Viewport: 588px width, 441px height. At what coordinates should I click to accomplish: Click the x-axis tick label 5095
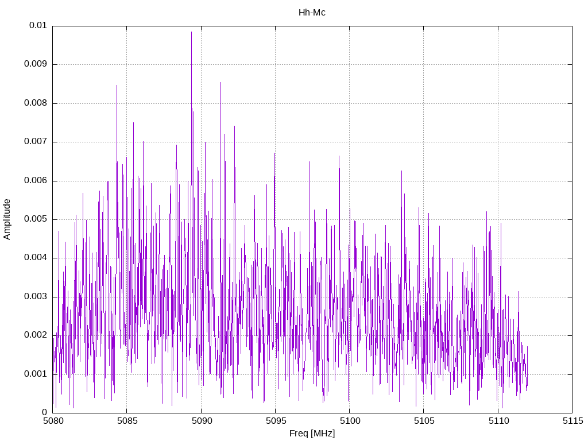click(276, 421)
